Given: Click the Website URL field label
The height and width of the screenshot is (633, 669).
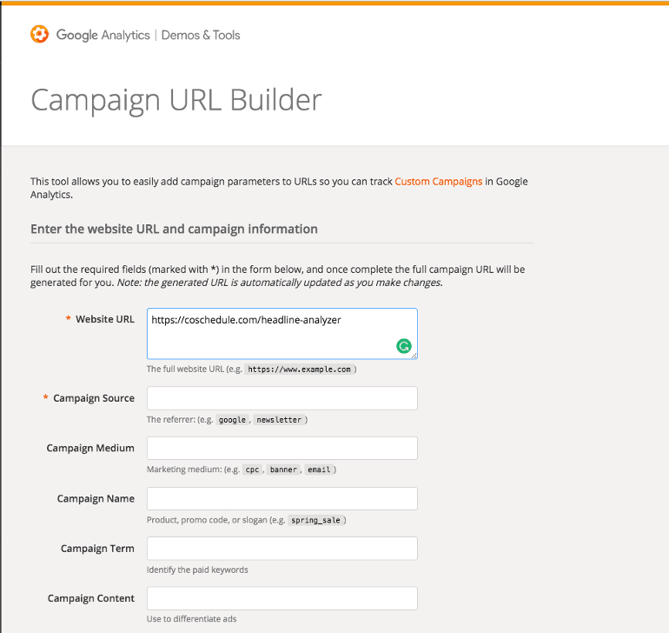Looking at the screenshot, I should point(105,319).
